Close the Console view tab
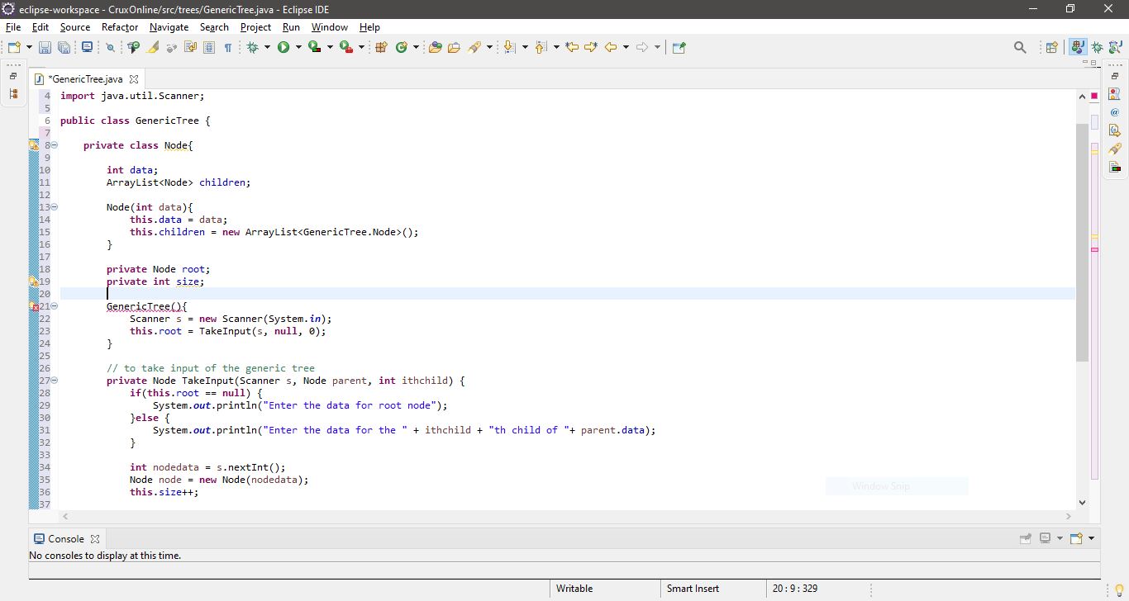 click(x=95, y=539)
